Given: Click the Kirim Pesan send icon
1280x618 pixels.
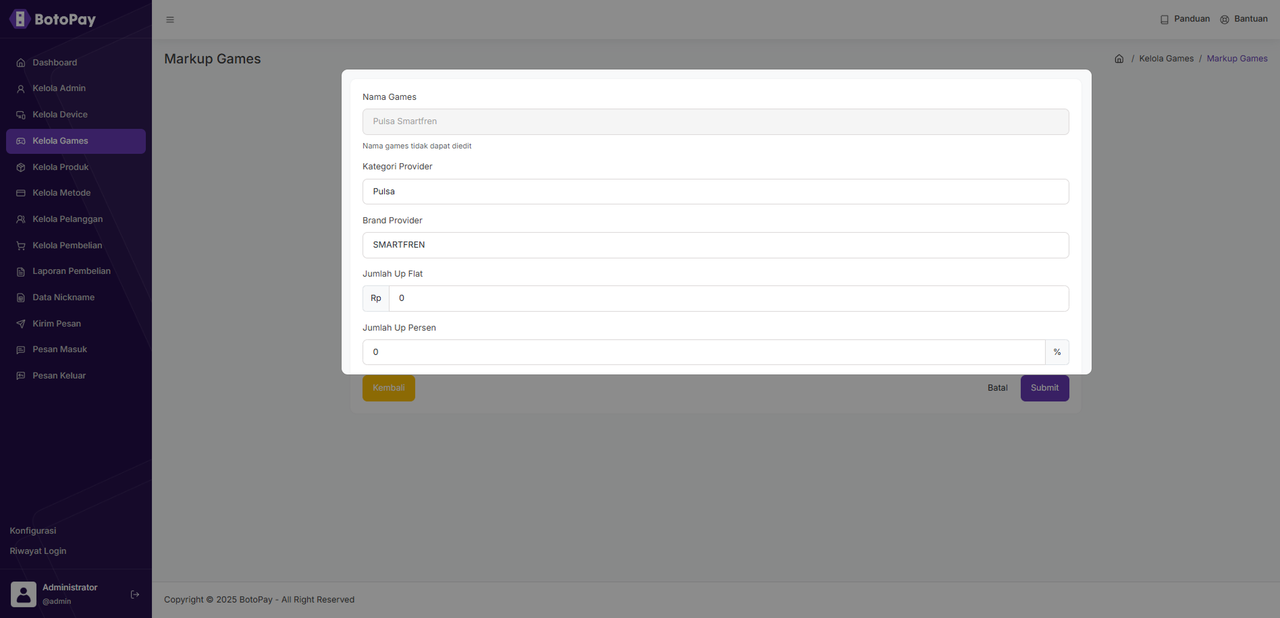Looking at the screenshot, I should pyautogui.click(x=21, y=324).
